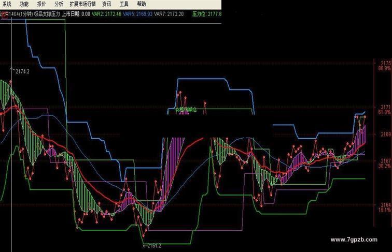
Task: Open the 工具 menu
Action: 124,4
